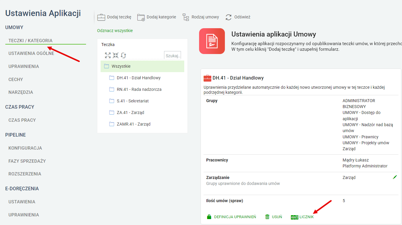This screenshot has width=402, height=225.
Task: Select ZA.41 - Zarząd tree row
Action: (x=142, y=113)
